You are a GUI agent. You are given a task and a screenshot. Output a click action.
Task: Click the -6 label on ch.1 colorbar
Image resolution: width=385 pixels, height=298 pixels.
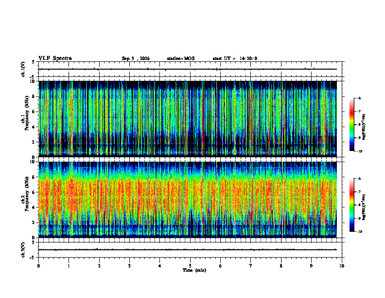pos(359,98)
